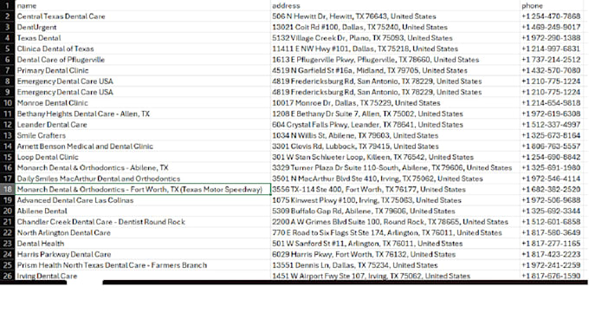
Task: Select row header 26
Action: [x=7, y=276]
